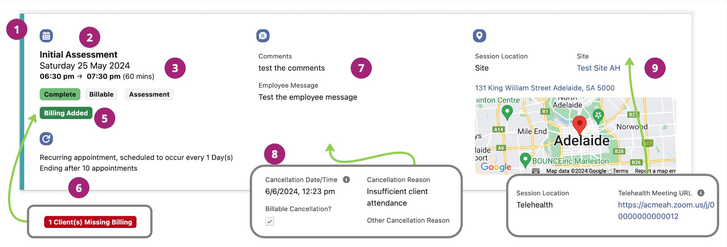Image resolution: width=727 pixels, height=247 pixels.
Task: Click the Assessment tag
Action: point(149,94)
